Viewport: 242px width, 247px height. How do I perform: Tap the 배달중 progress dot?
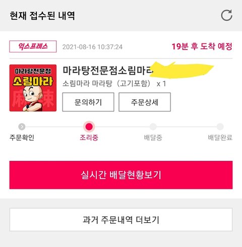153,127
